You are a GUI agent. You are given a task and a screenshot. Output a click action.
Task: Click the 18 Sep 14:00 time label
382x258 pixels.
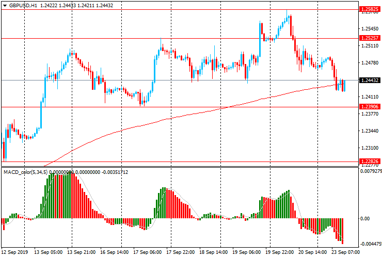pyautogui.click(x=214, y=252)
